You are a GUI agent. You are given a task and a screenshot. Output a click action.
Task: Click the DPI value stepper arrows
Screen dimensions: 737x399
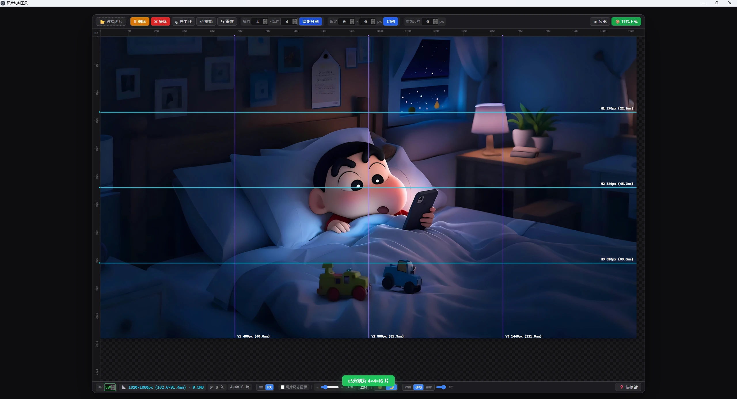tap(113, 387)
